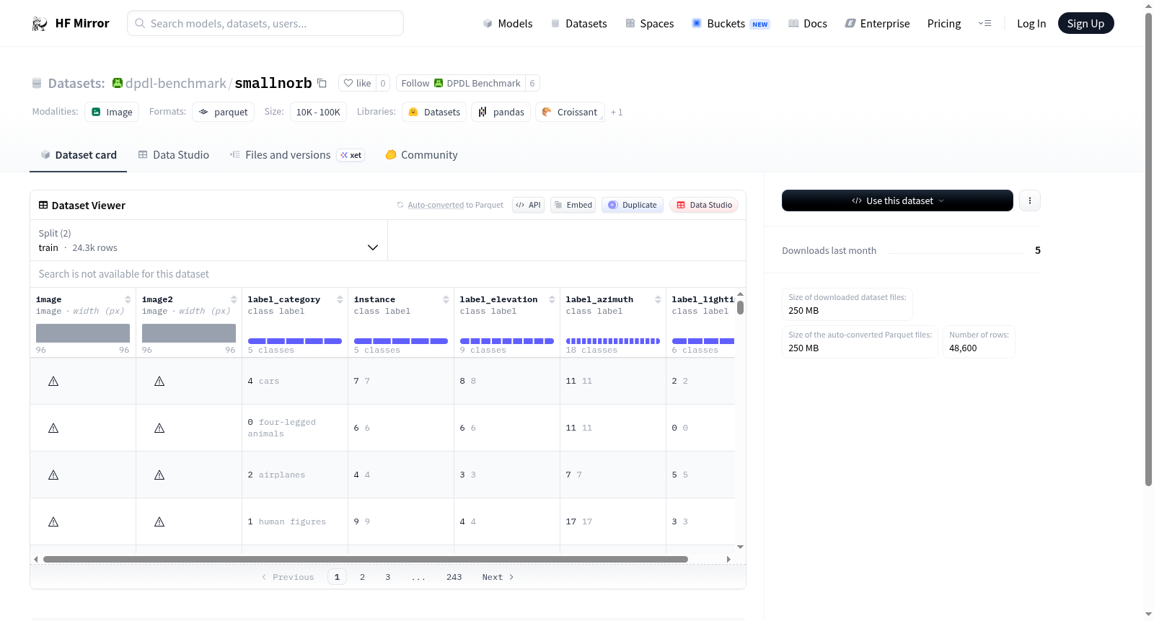Screen dimensions: 1154x621
Task: Sort by instance column arrows
Action: (446, 299)
